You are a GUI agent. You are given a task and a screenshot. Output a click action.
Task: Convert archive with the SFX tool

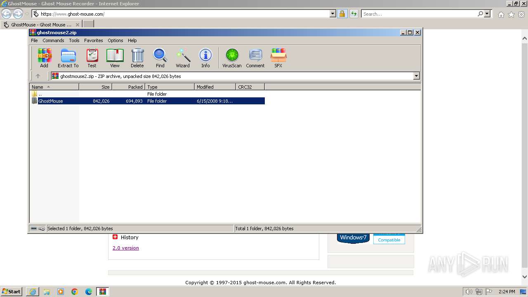tap(278, 58)
